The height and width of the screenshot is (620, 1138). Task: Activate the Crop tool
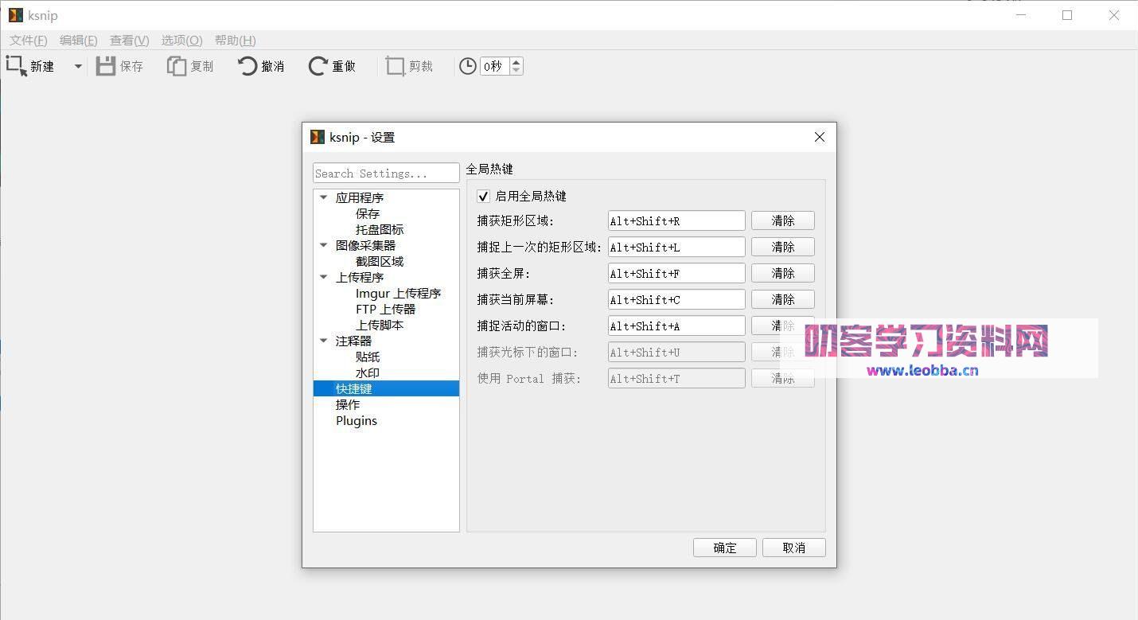pos(408,66)
